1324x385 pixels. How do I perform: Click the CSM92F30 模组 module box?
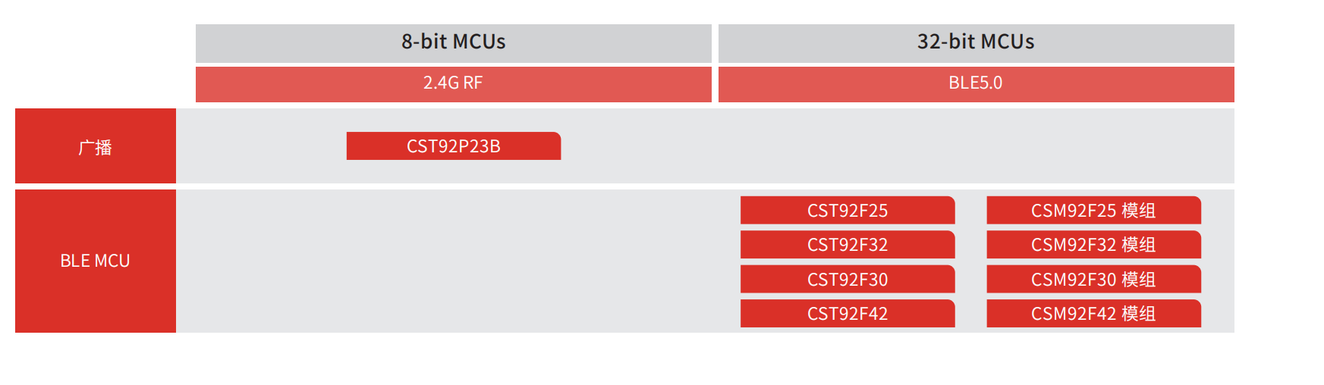(1093, 280)
